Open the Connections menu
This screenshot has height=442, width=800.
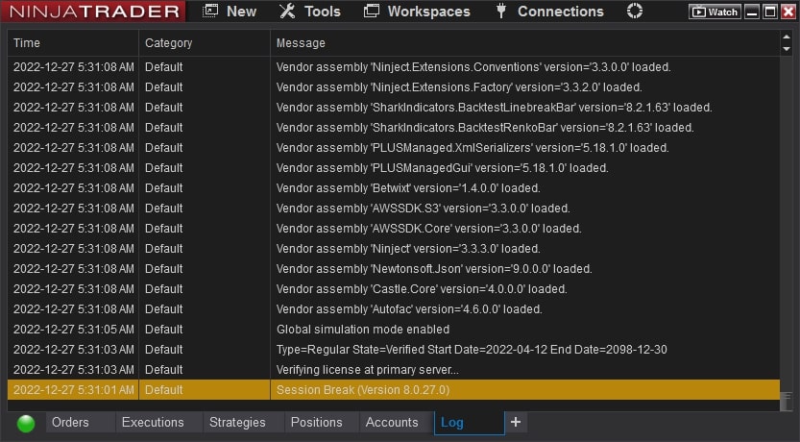coord(549,12)
